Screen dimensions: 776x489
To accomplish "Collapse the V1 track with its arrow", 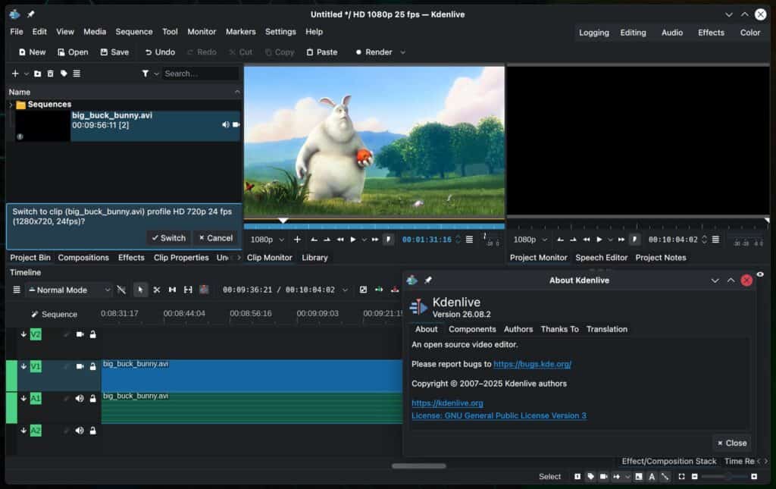I will (x=23, y=366).
